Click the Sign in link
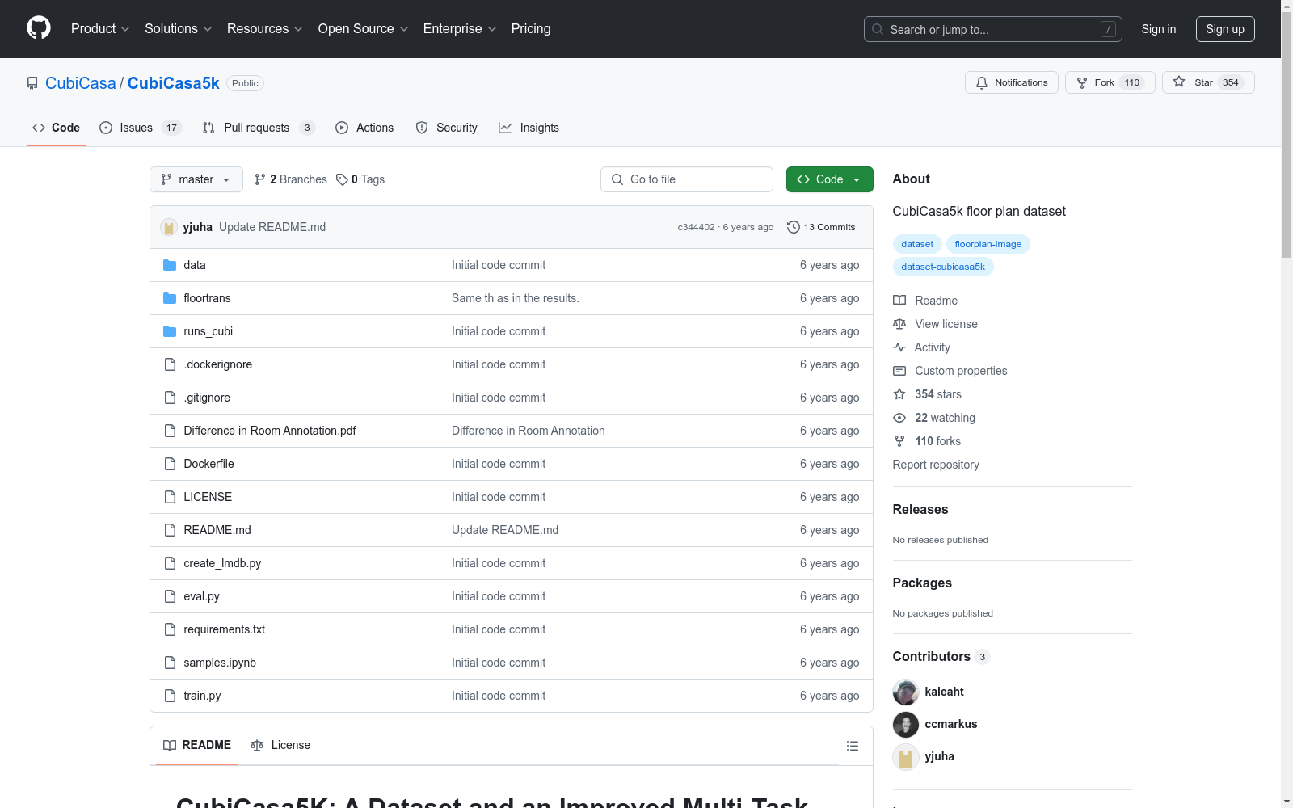Viewport: 1293px width, 808px height. coord(1159,29)
